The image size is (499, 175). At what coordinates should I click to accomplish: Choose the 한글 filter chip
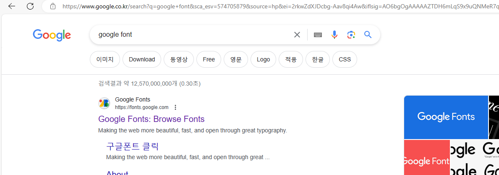click(x=318, y=59)
